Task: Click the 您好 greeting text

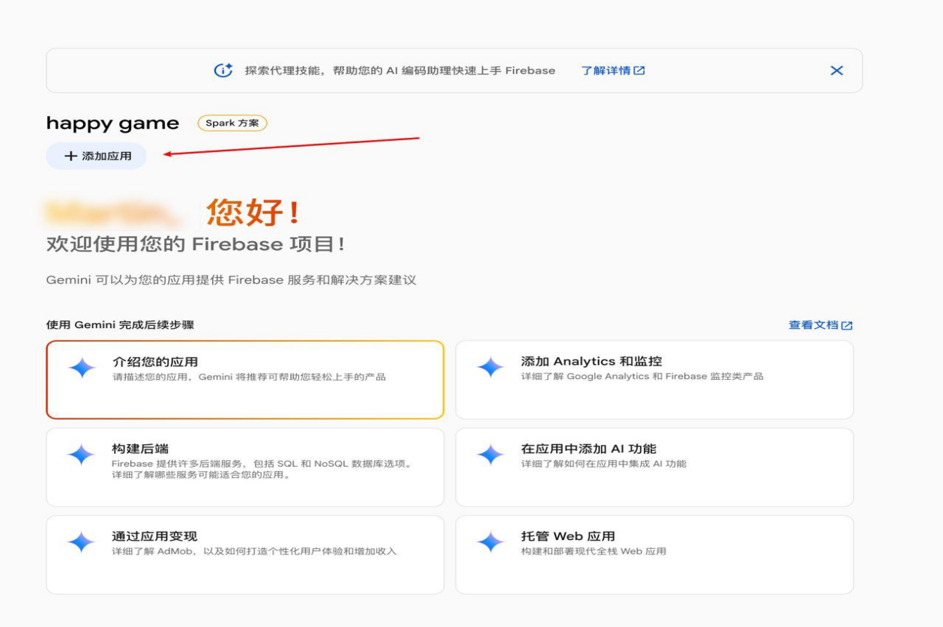Action: (x=253, y=212)
